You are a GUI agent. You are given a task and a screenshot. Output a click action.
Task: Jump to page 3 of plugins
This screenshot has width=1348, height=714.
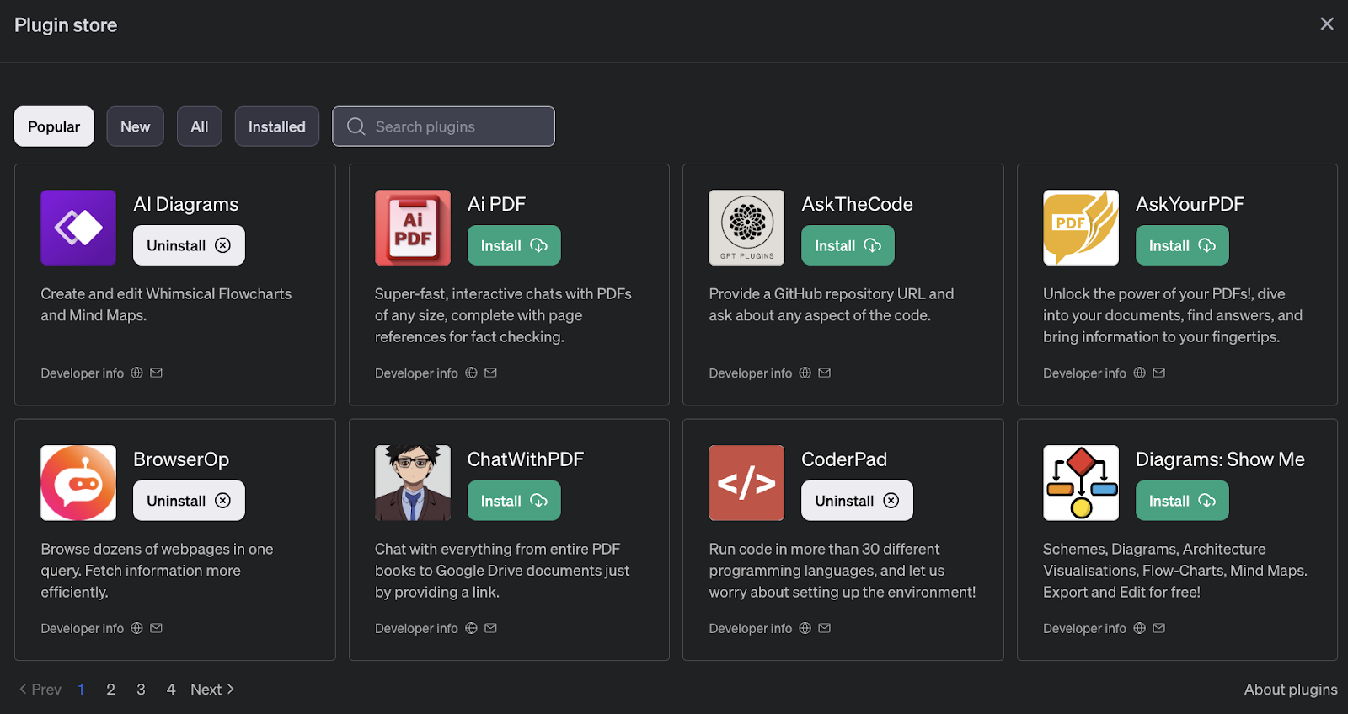[141, 690]
